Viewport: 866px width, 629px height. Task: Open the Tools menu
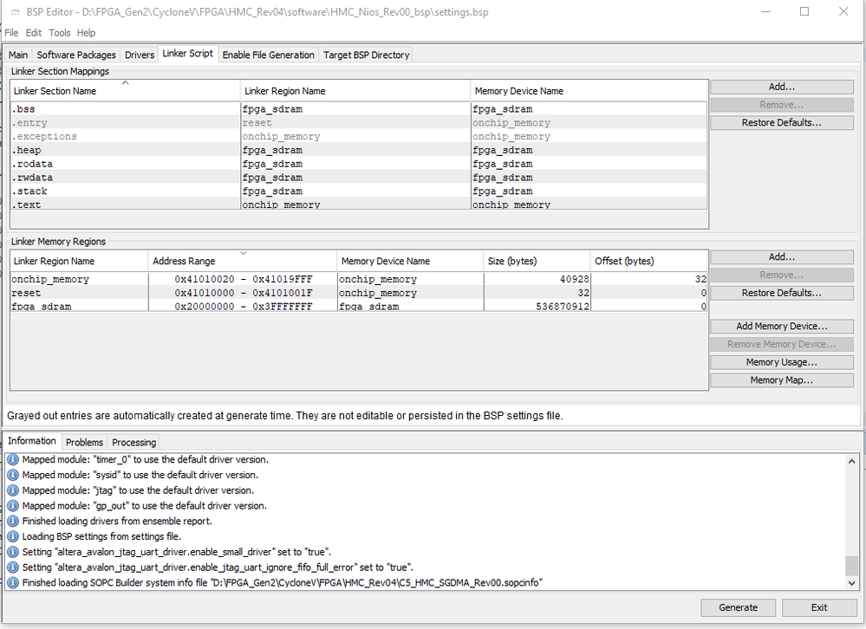coord(60,33)
